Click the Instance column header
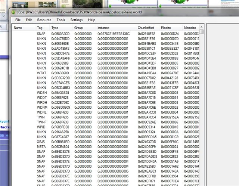Screen dimensions: 239x186 103,28
